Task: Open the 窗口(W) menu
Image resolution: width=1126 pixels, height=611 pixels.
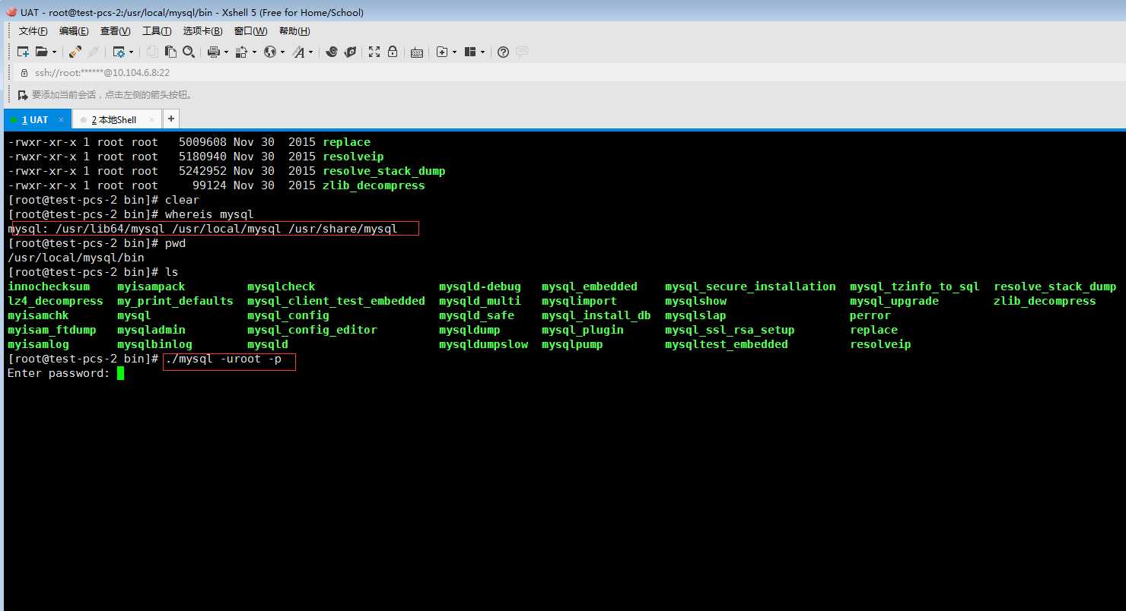Action: [250, 31]
